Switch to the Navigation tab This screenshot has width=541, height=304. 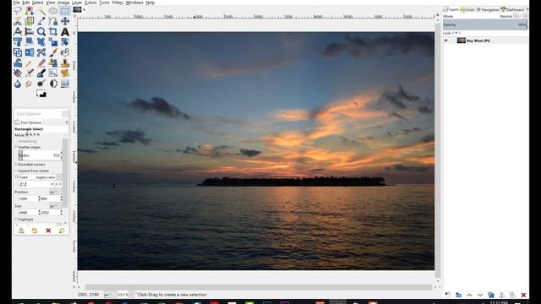coord(488,9)
